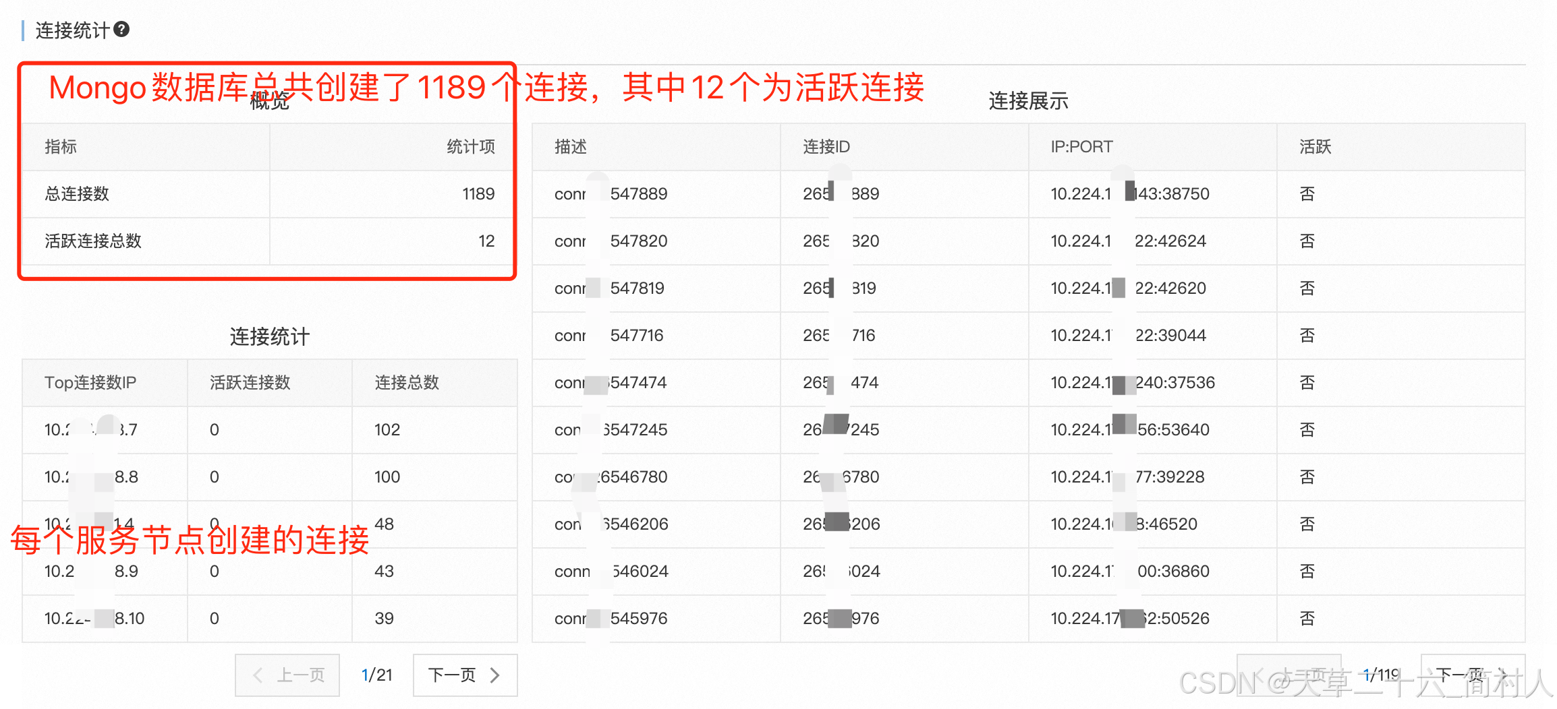Screen dimensions: 1557x709
Task: Click the value 1189
Action: (478, 194)
